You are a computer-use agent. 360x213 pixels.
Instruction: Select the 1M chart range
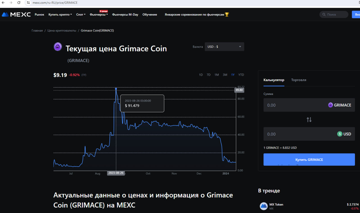point(217,75)
